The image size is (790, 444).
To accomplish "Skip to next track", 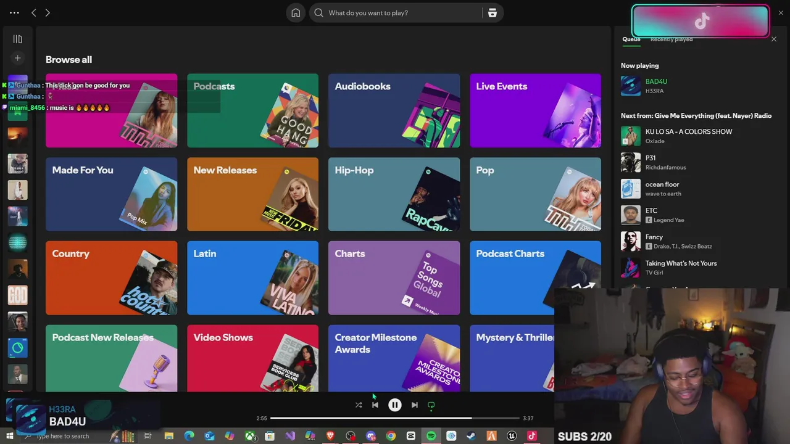I will (x=415, y=405).
